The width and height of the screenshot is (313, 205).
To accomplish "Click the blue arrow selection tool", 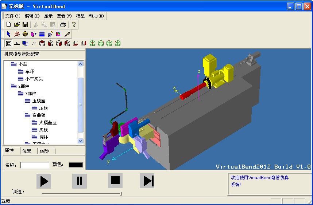I will (x=8, y=34).
